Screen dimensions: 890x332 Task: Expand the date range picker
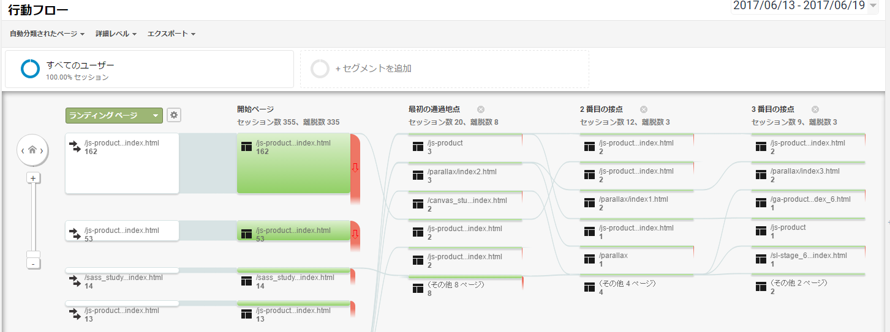(873, 6)
